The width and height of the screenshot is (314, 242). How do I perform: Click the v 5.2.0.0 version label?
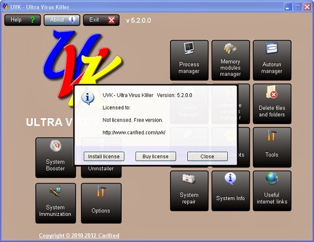tap(138, 20)
